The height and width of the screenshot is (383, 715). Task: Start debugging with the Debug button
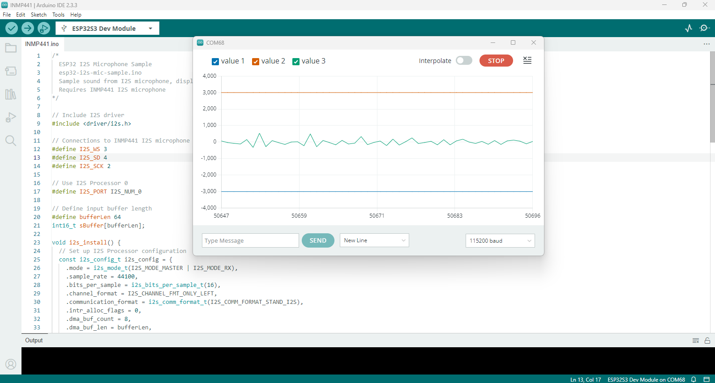[44, 28]
